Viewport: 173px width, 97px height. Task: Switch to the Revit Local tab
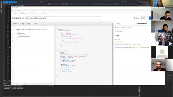23,13
